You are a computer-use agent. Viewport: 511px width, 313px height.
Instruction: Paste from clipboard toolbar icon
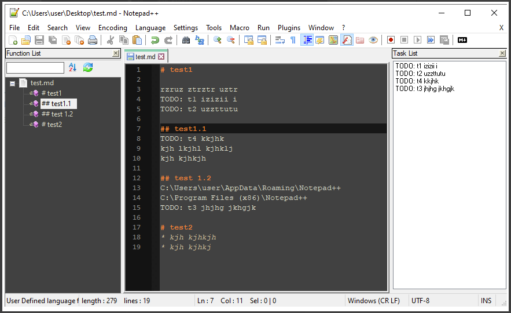point(137,40)
